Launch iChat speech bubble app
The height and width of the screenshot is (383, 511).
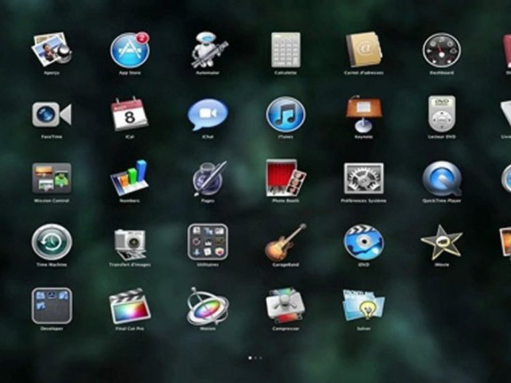tap(208, 115)
